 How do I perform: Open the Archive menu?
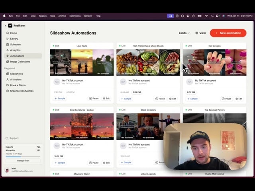(x=62, y=16)
